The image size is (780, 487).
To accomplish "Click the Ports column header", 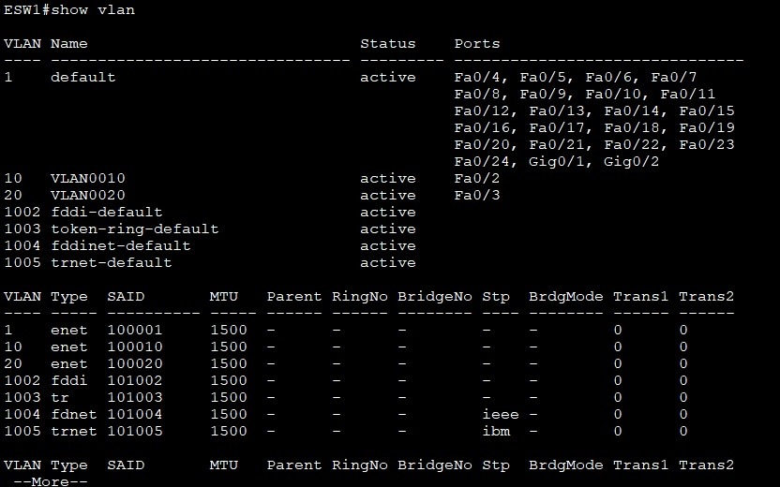I will (x=477, y=43).
